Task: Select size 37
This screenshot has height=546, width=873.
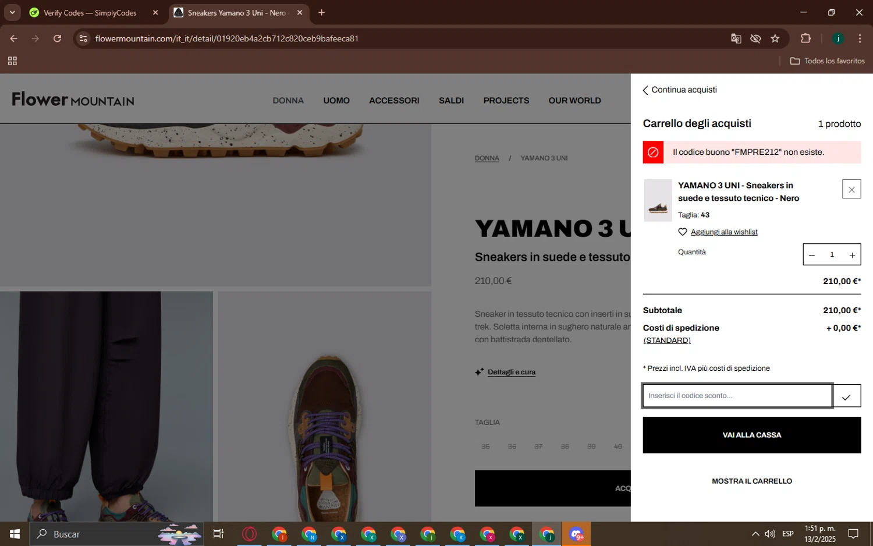Action: point(538,446)
